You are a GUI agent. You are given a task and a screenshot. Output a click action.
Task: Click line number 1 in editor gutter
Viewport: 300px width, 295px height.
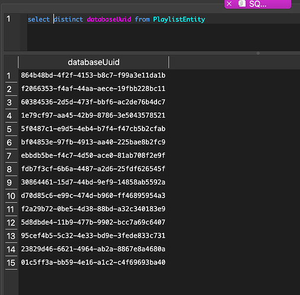click(8, 19)
